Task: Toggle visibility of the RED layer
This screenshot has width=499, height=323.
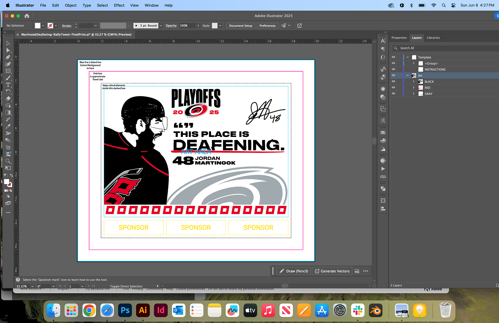Action: 393,87
